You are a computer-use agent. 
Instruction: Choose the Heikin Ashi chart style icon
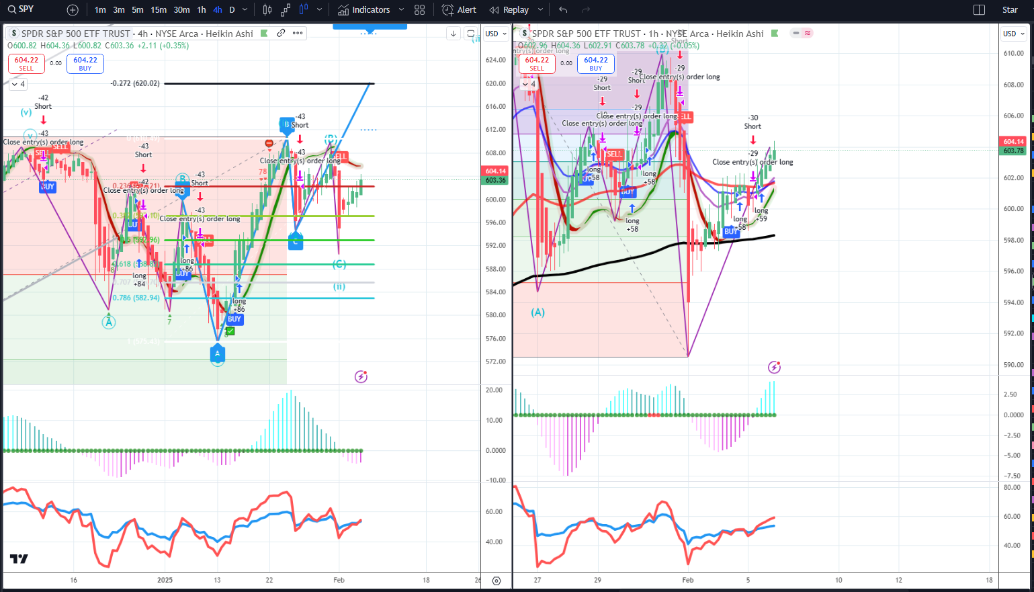click(303, 10)
